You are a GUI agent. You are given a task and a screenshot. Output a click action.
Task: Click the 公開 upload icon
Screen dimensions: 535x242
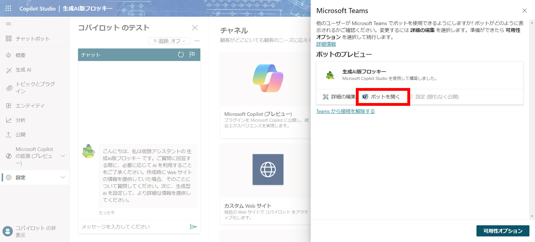(9, 135)
